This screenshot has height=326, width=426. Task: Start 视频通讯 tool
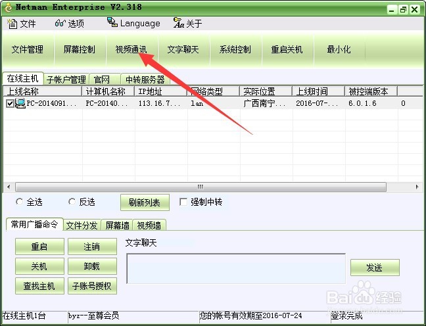coord(131,49)
